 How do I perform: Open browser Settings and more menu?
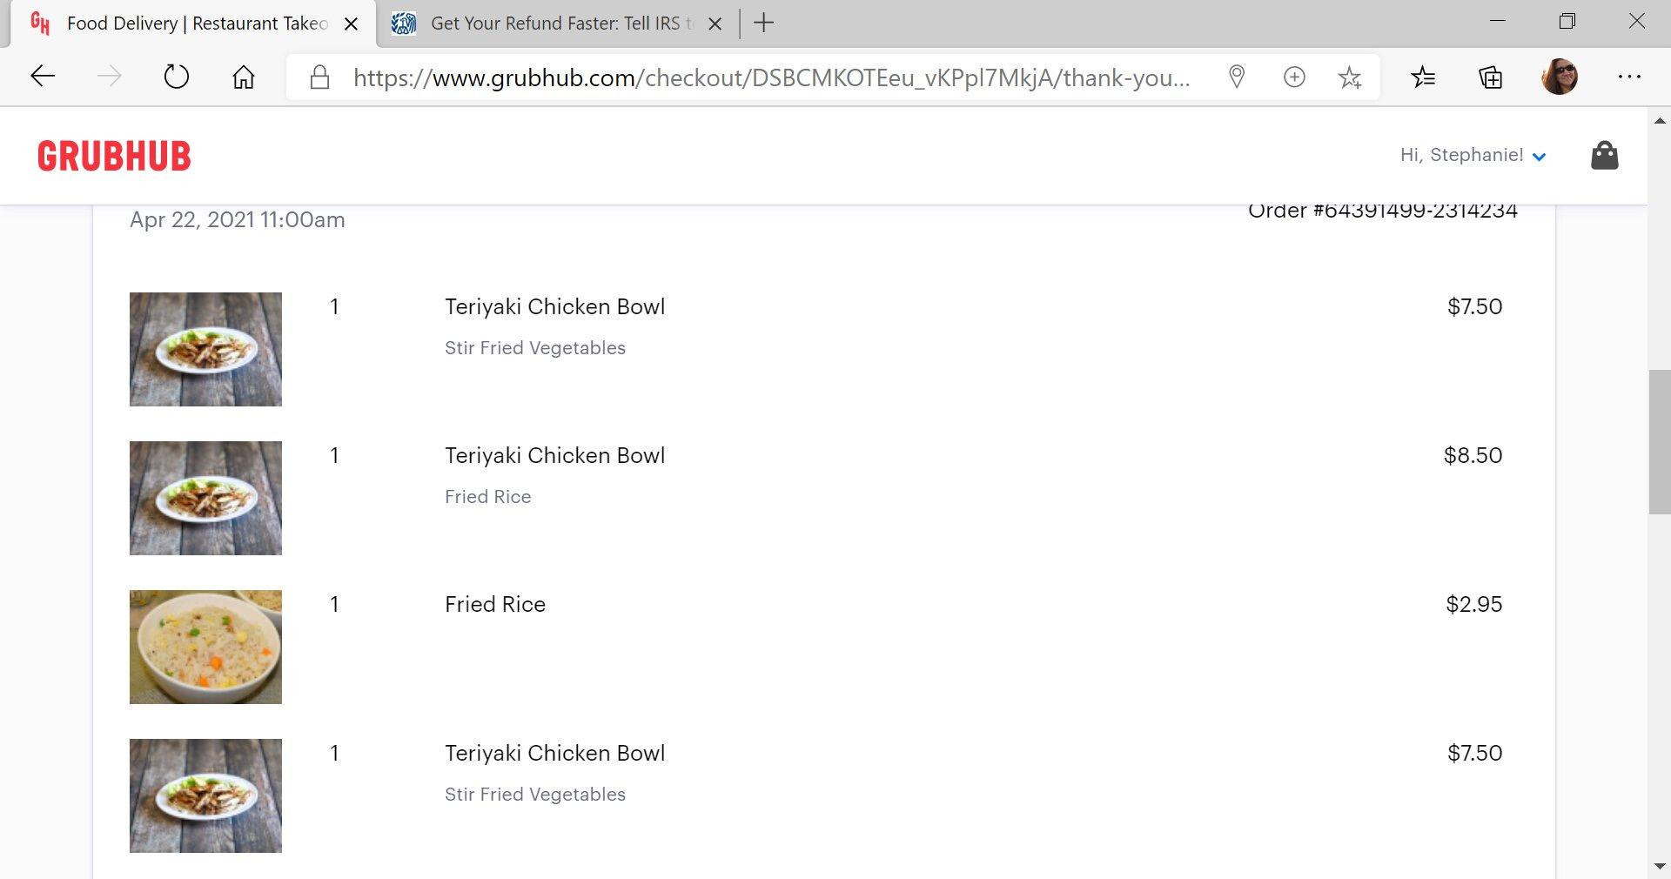coord(1628,77)
